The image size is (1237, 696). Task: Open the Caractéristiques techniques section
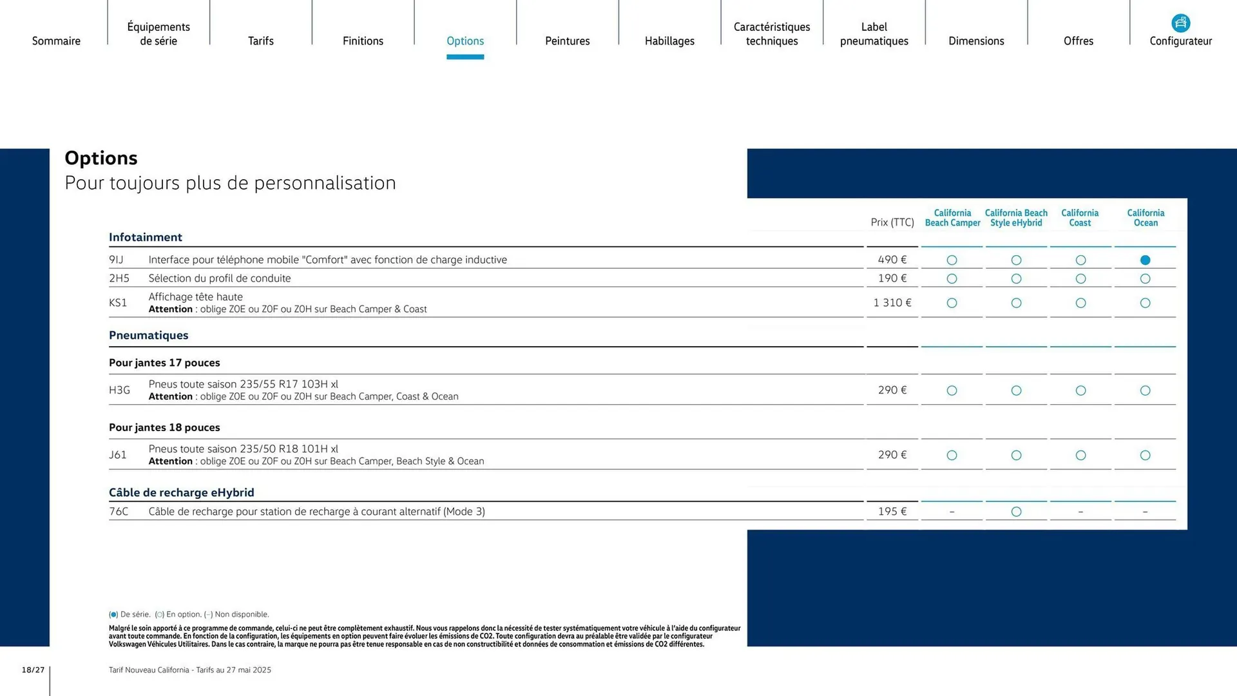[x=771, y=34]
